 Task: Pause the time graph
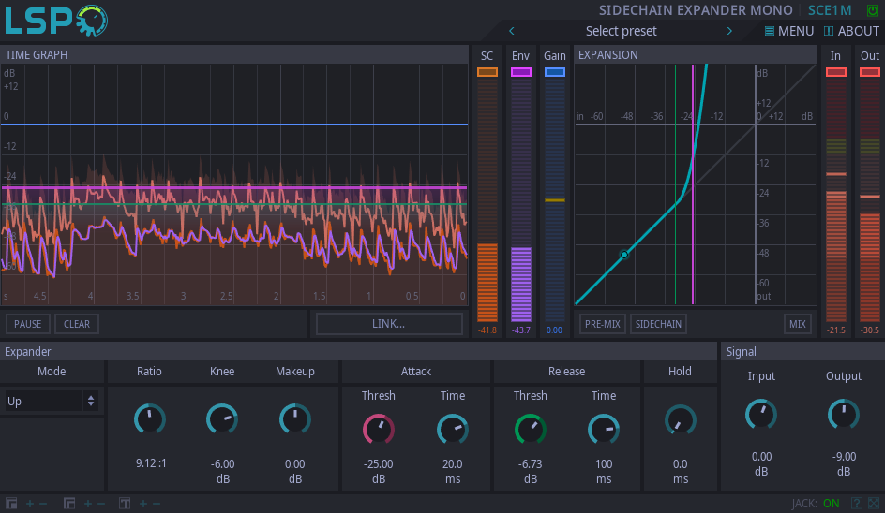click(28, 324)
